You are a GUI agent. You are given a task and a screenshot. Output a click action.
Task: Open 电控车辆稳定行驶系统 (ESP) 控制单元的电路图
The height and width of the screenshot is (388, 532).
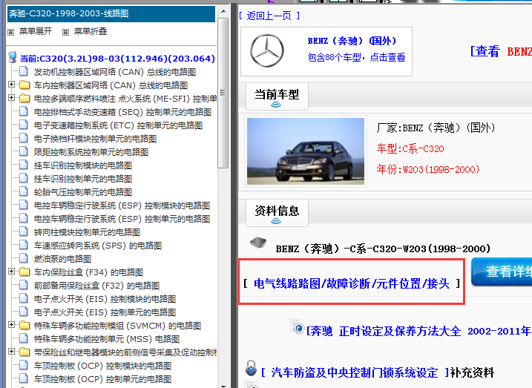pos(122,219)
